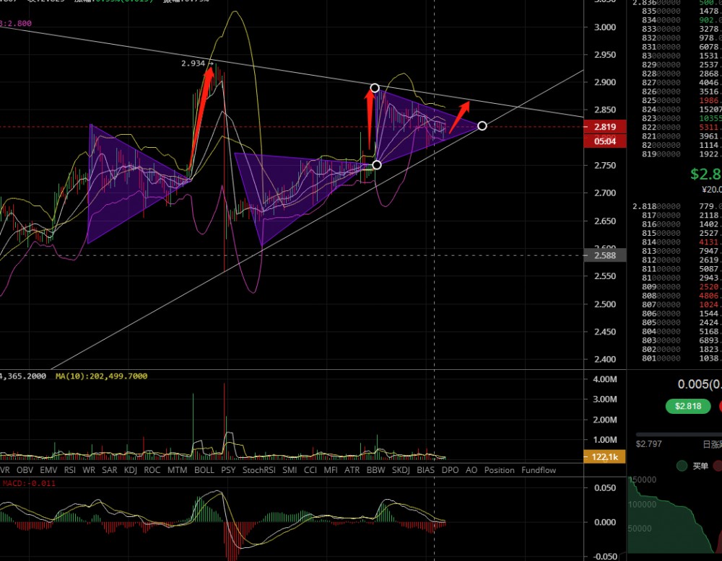Switch to the BBW indicator
Image resolution: width=722 pixels, height=561 pixels.
375,470
